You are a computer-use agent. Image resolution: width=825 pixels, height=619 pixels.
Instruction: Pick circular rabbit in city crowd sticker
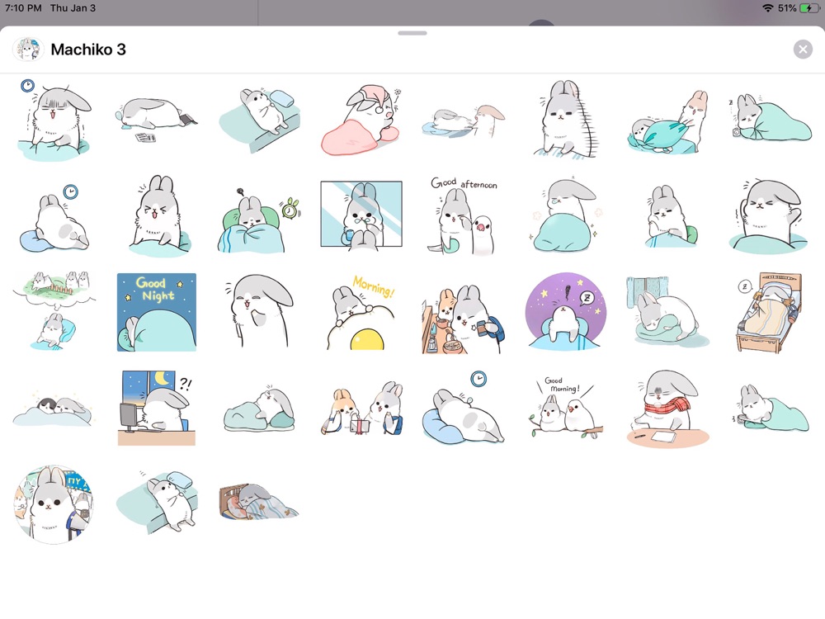(53, 504)
